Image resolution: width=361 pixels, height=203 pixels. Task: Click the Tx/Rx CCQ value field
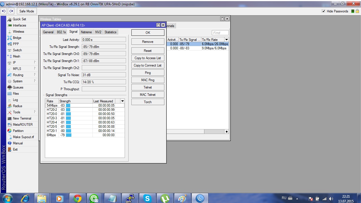(x=104, y=82)
